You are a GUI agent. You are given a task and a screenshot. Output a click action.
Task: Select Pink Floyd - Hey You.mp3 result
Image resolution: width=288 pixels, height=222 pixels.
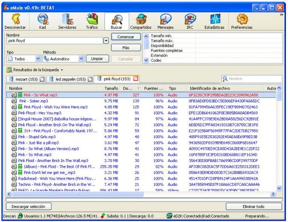tap(141, 113)
